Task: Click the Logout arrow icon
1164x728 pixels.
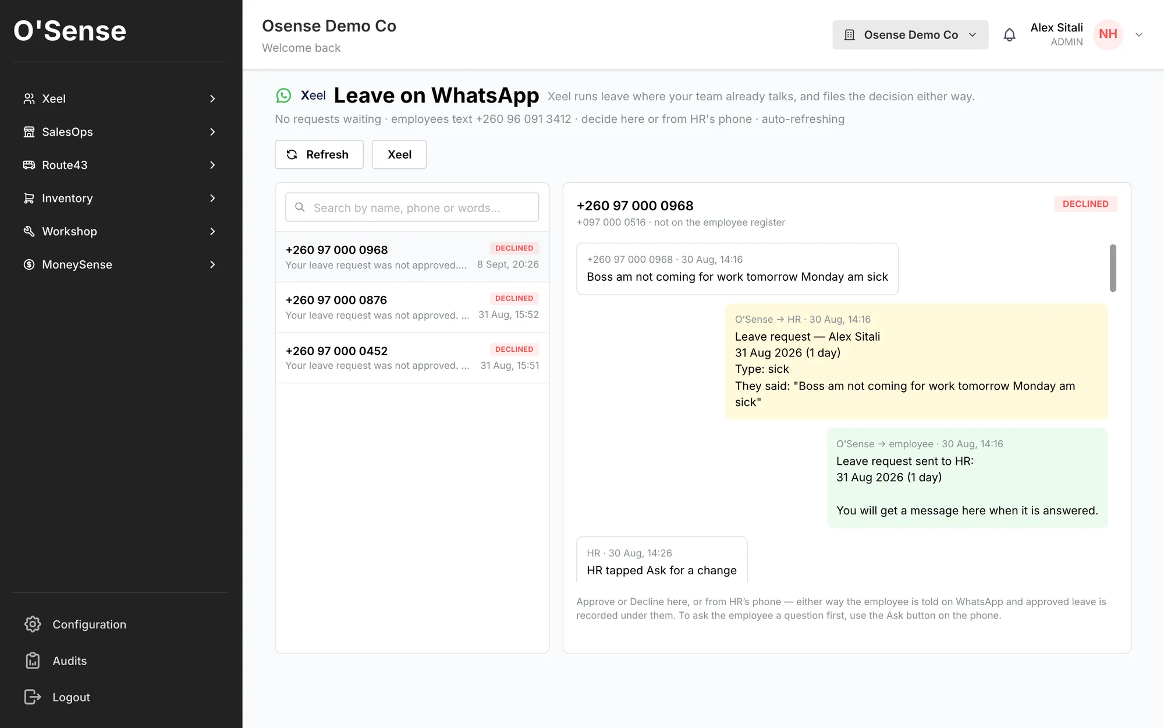Action: (x=33, y=697)
